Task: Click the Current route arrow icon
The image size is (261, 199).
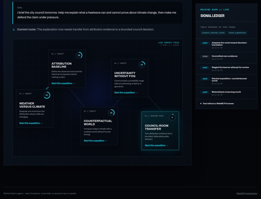Action: coord(14,30)
